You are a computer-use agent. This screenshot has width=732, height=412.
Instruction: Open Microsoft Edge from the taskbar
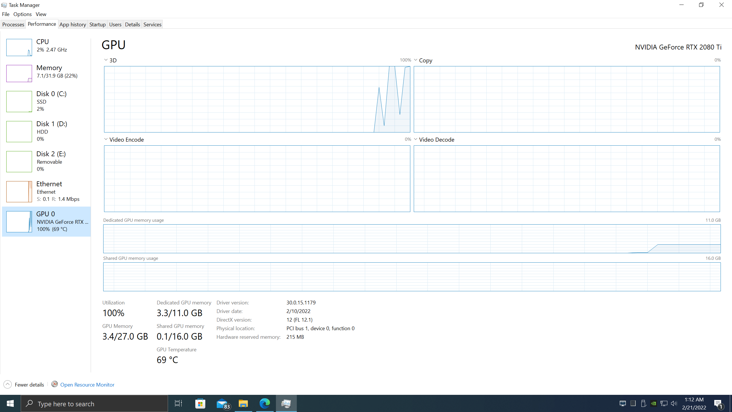coord(264,403)
